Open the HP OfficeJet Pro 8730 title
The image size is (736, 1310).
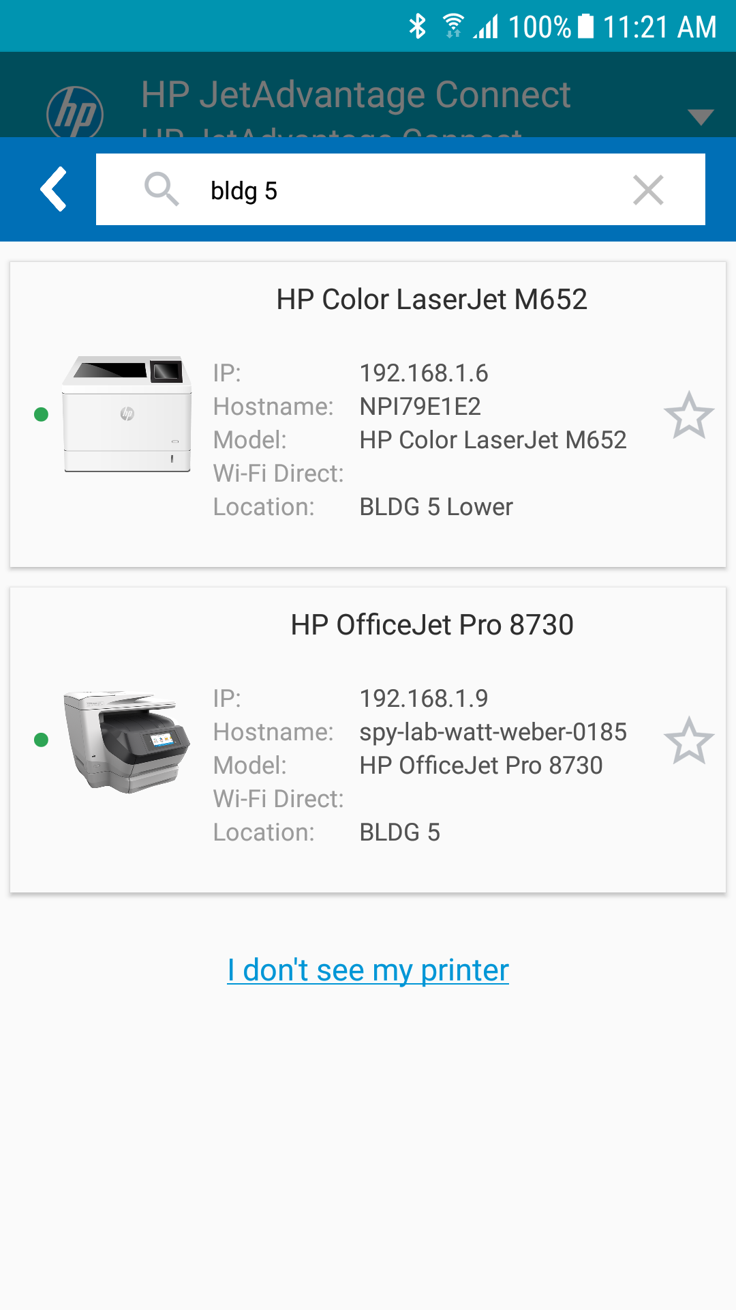[x=431, y=625]
